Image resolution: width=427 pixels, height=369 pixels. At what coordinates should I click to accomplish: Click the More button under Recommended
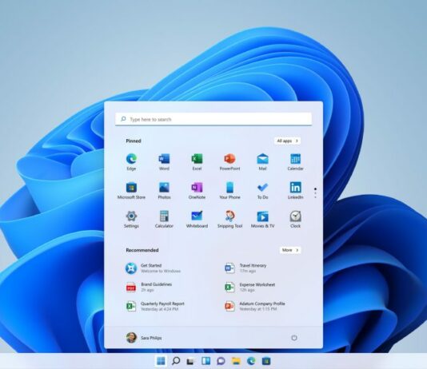coord(290,250)
